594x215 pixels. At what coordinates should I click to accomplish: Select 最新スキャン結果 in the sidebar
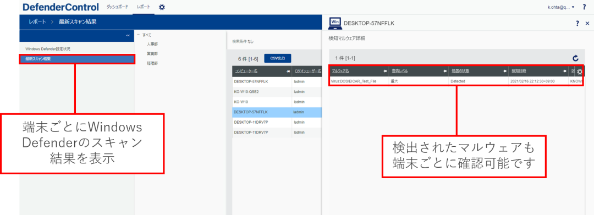(77, 59)
